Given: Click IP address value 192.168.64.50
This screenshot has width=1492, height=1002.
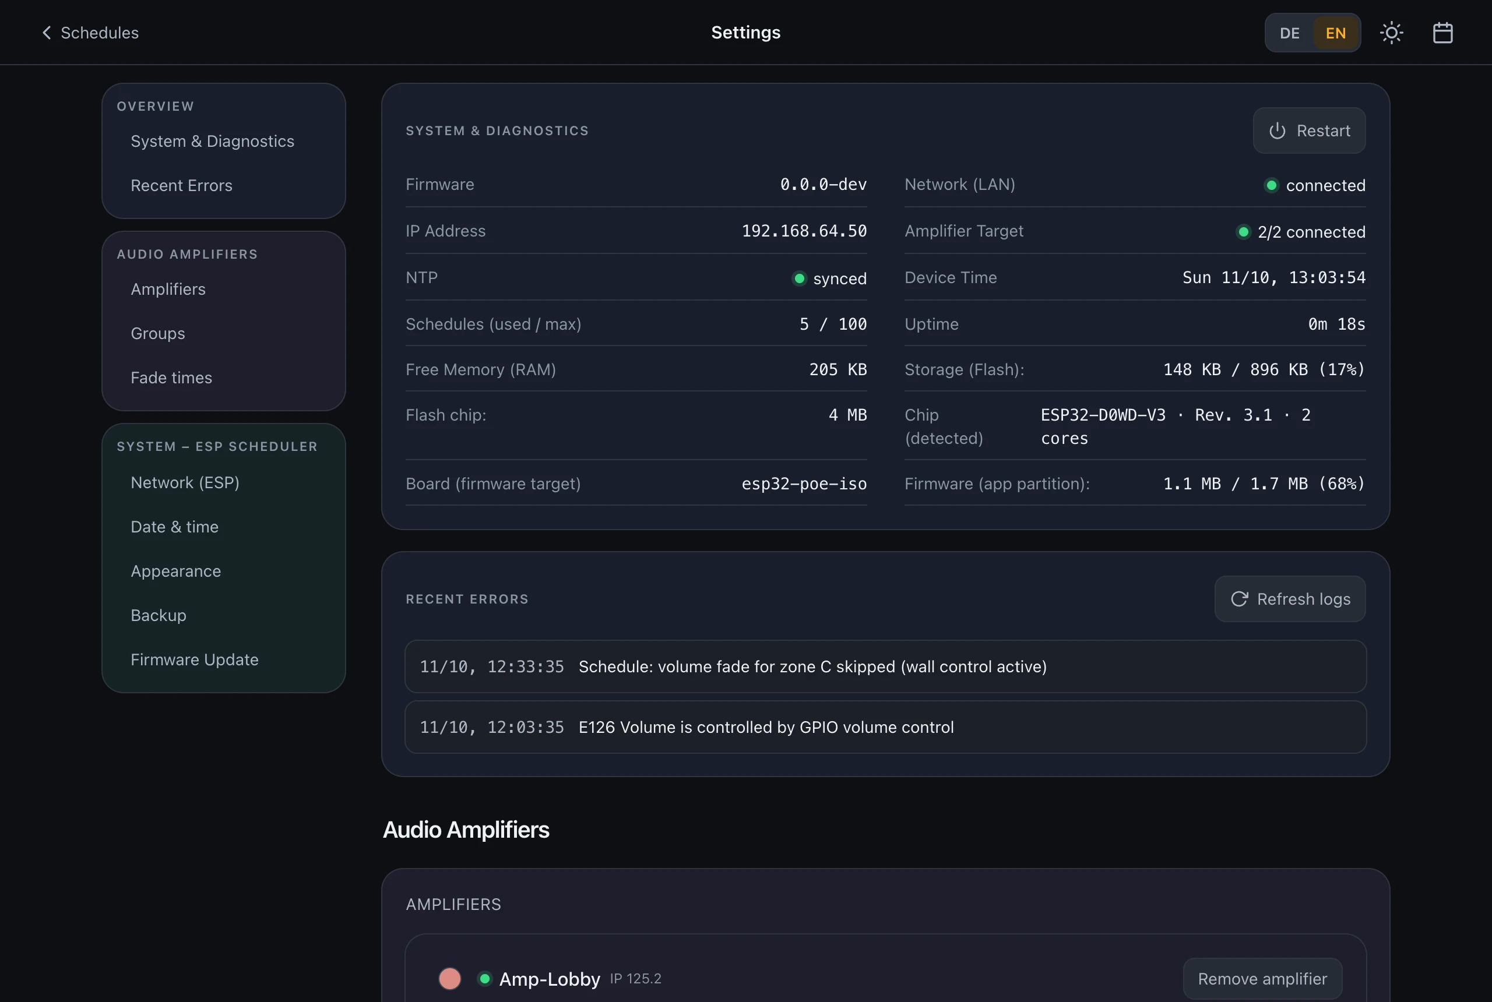Looking at the screenshot, I should pos(804,231).
